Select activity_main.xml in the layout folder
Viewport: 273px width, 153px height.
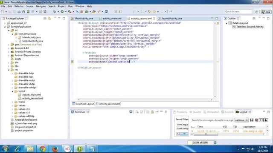pyautogui.click(x=32, y=95)
